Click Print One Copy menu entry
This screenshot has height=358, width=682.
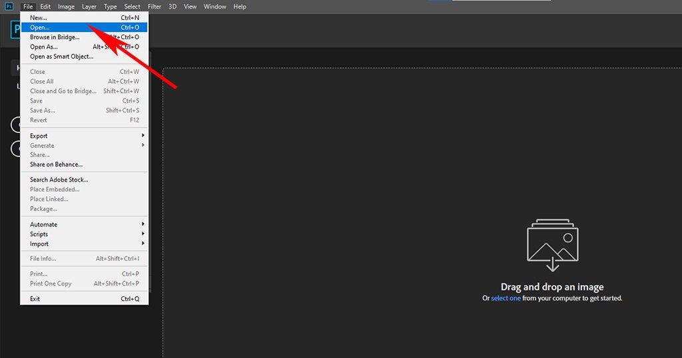(85, 283)
